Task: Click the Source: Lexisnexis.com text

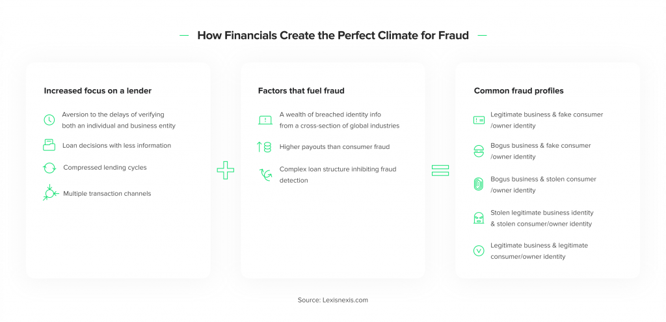Action: [x=333, y=300]
